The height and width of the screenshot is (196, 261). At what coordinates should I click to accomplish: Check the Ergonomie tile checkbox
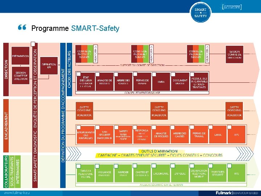(154, 166)
